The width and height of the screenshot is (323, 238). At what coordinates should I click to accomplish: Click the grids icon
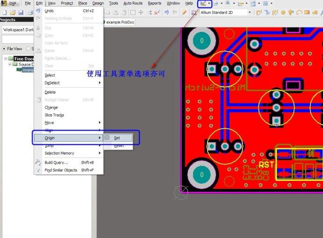[x=266, y=3]
